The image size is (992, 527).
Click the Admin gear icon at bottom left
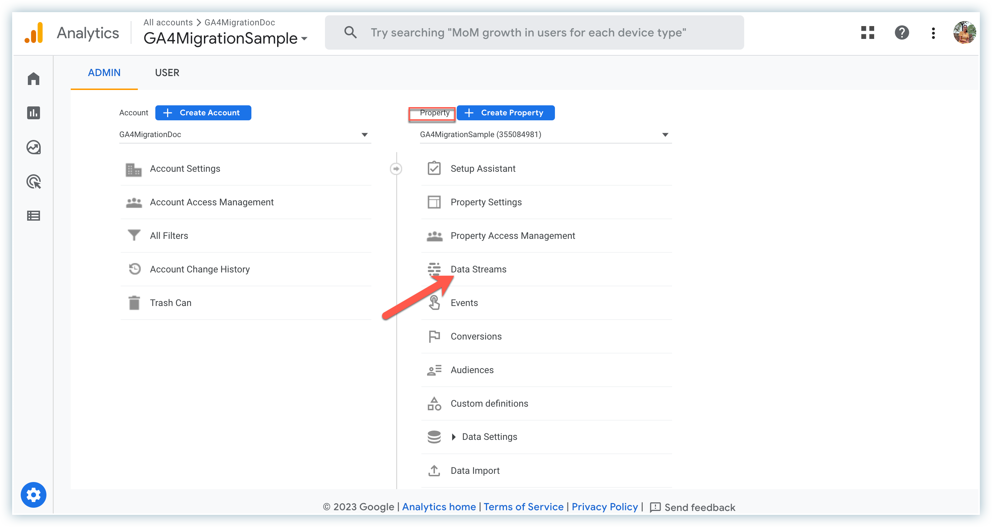34,495
